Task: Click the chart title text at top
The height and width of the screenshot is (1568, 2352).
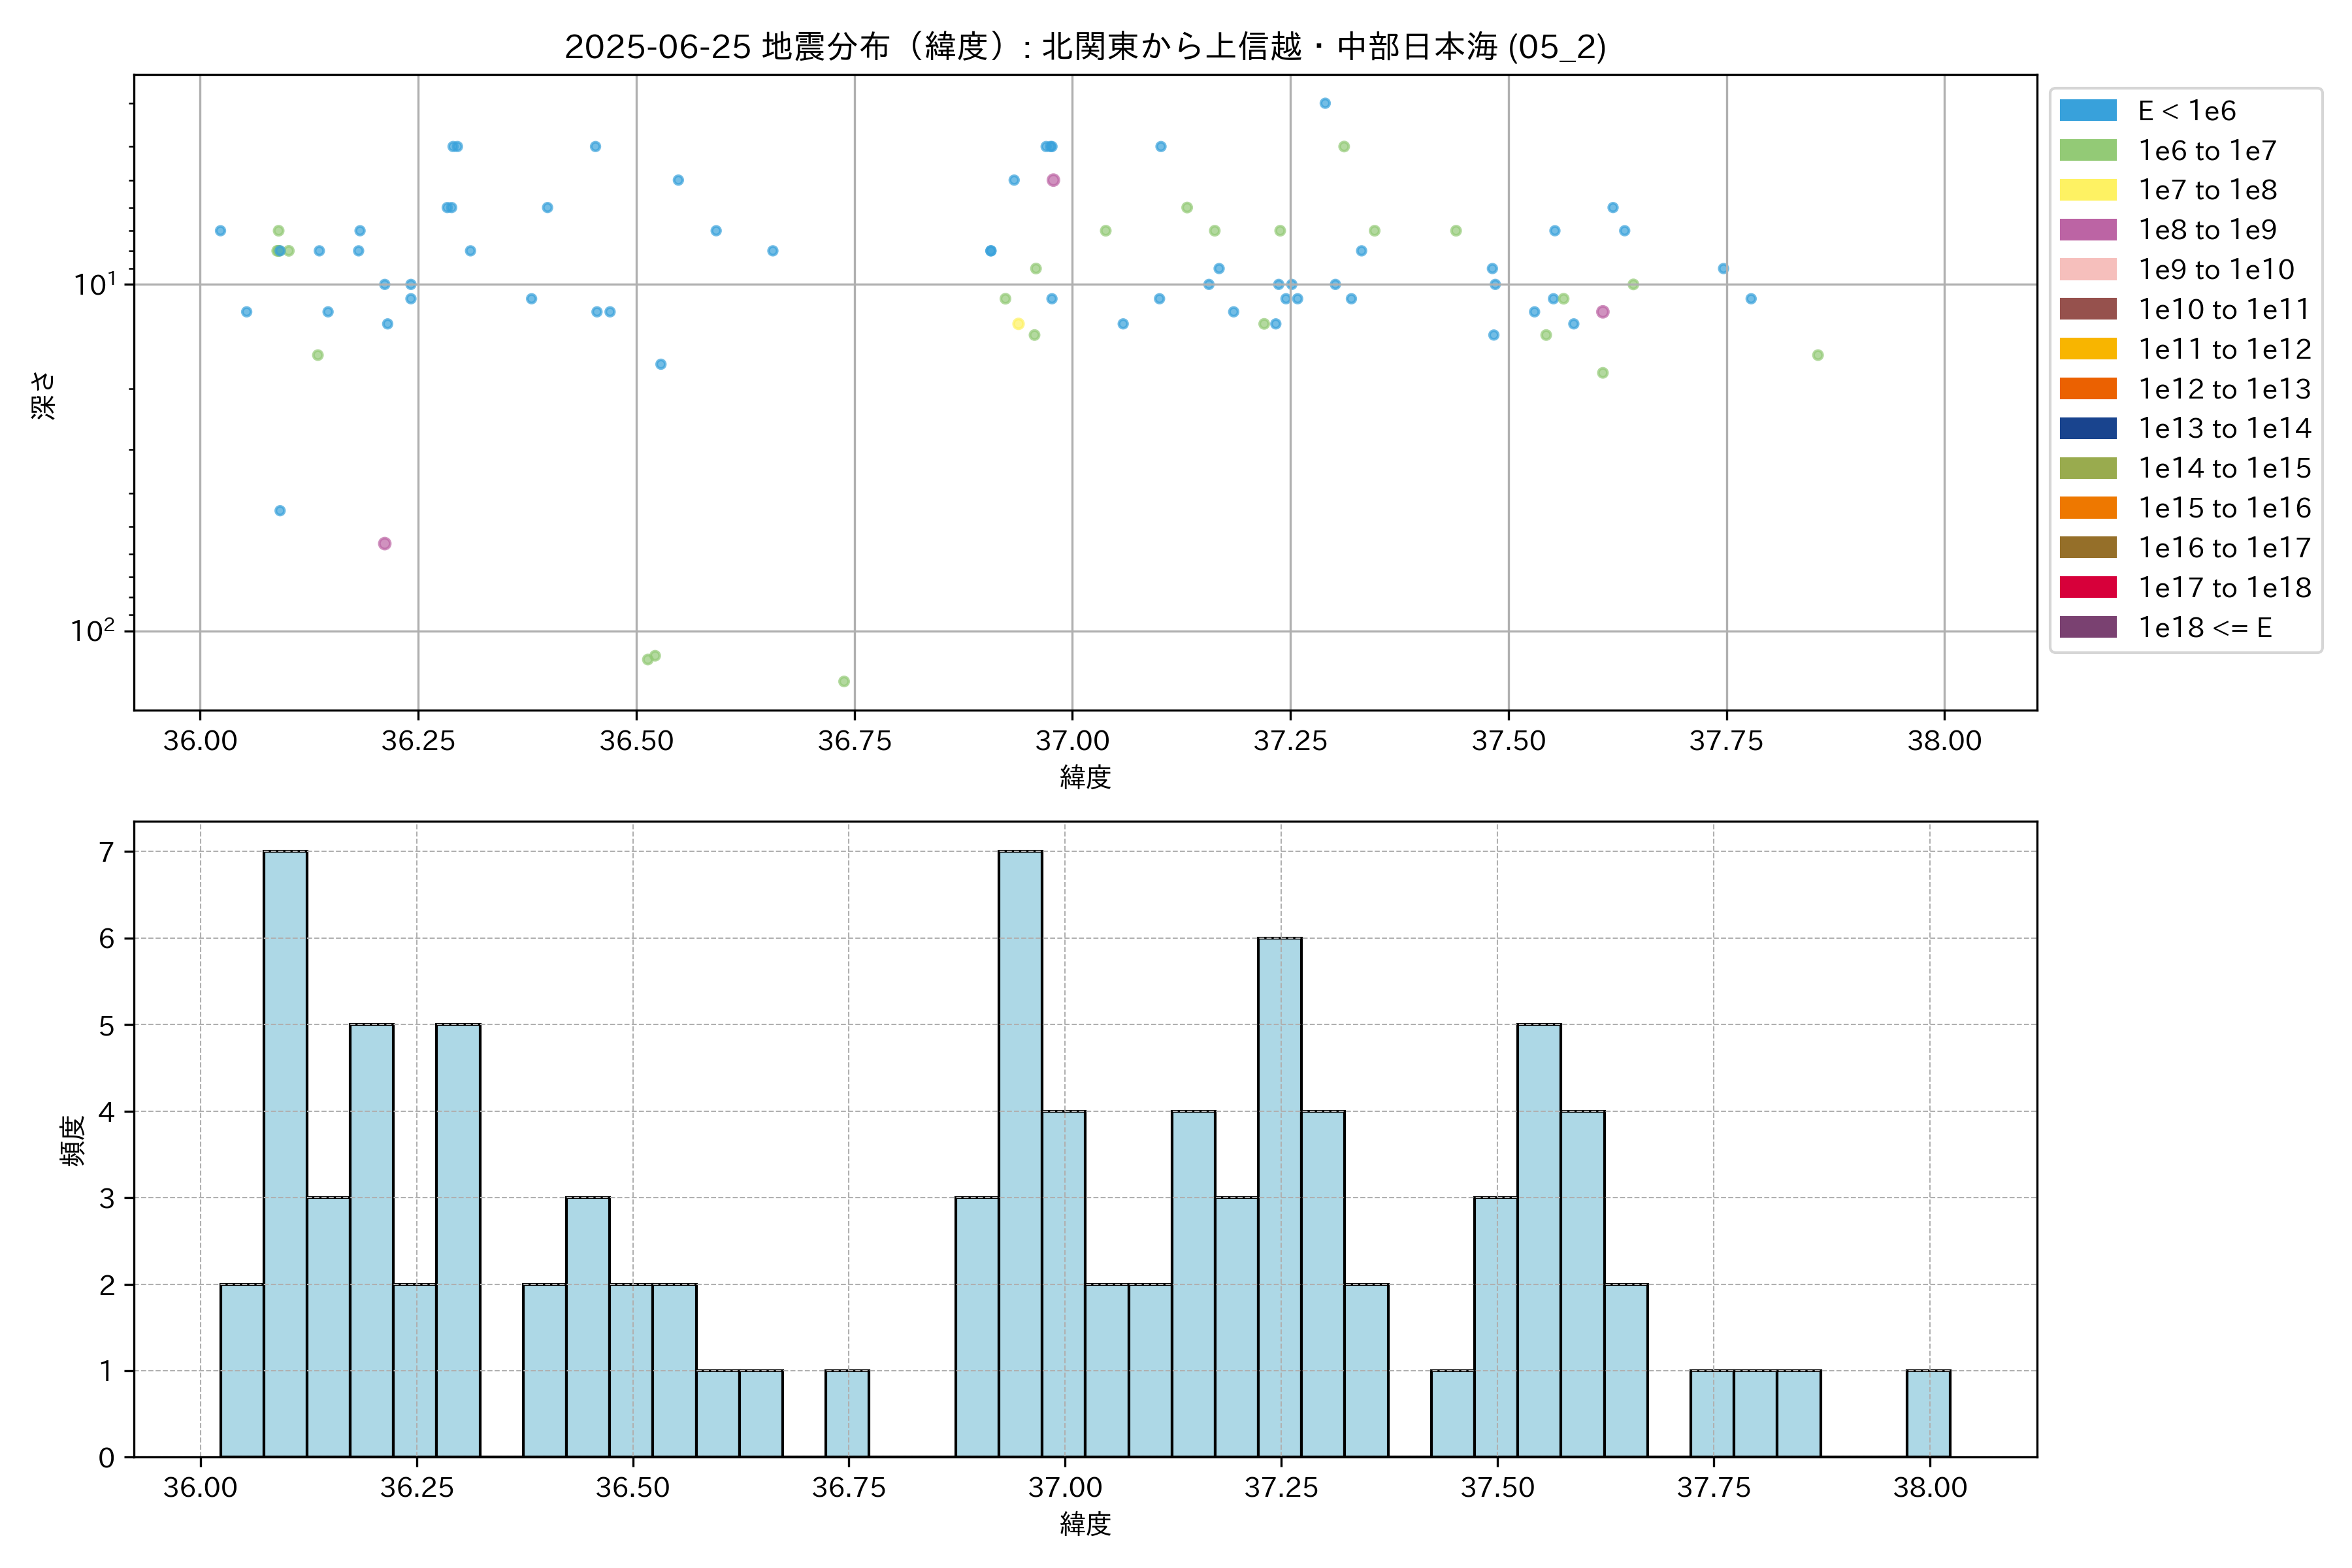Action: pos(1085,47)
